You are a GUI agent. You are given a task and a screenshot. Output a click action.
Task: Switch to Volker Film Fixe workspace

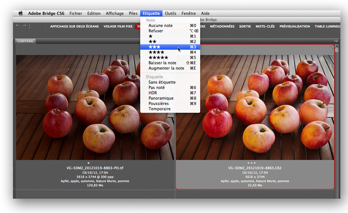[118, 26]
